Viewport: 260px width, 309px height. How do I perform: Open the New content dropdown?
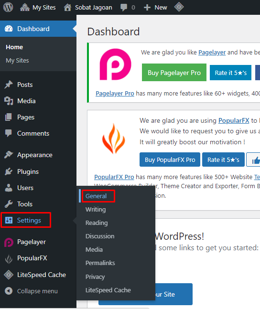pyautogui.click(x=155, y=8)
